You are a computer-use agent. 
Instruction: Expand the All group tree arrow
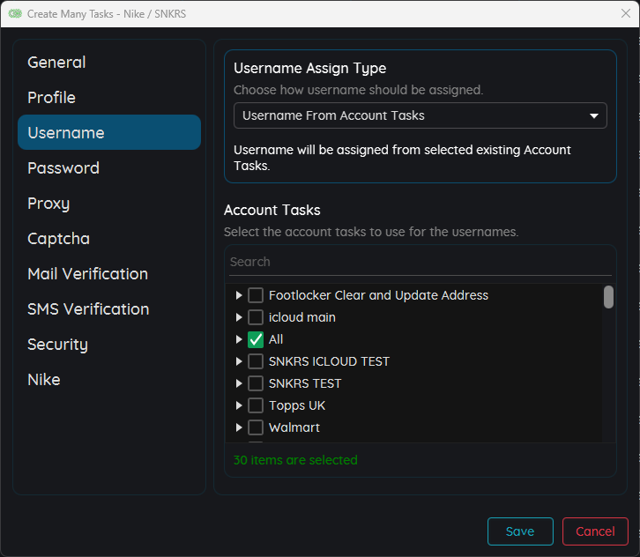click(x=239, y=339)
